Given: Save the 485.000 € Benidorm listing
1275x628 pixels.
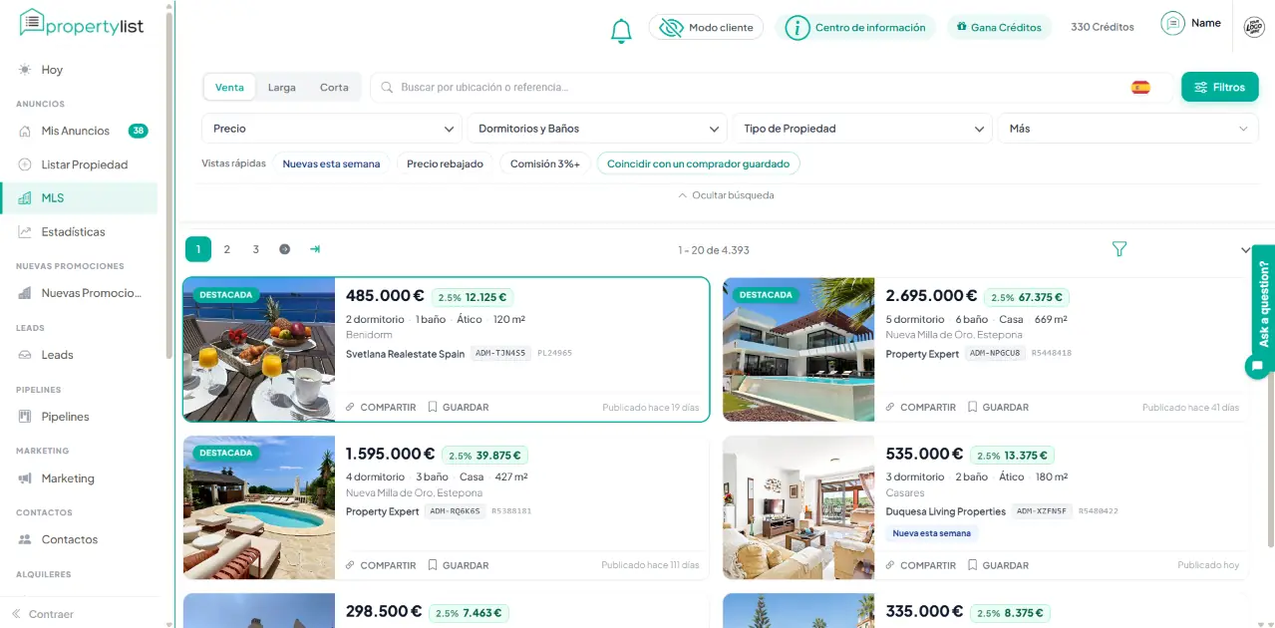Looking at the screenshot, I should tap(459, 407).
